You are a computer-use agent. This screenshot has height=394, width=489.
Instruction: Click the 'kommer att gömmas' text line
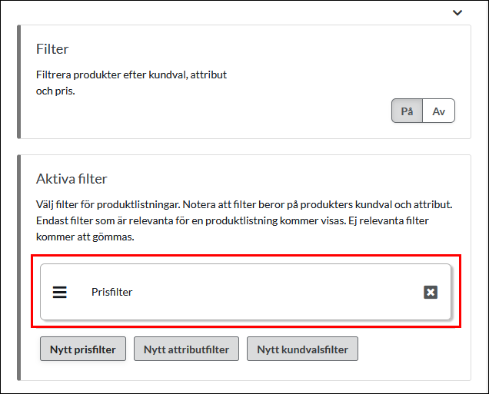click(x=85, y=237)
